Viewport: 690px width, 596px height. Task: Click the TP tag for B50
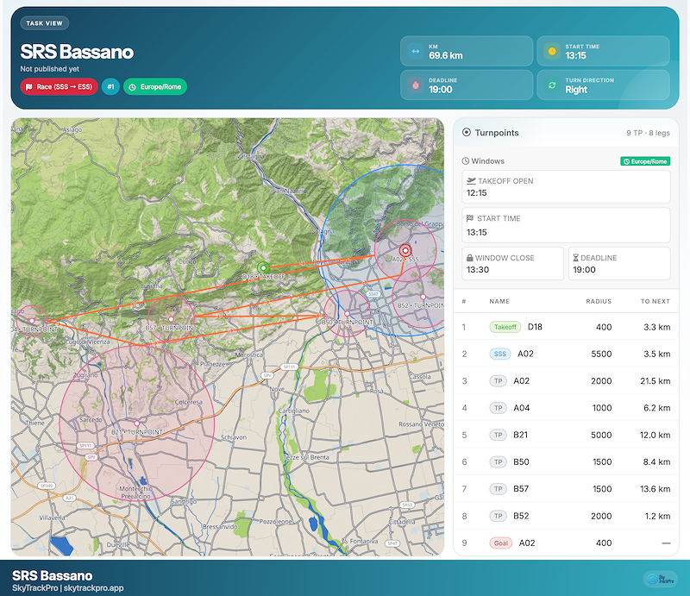click(499, 462)
